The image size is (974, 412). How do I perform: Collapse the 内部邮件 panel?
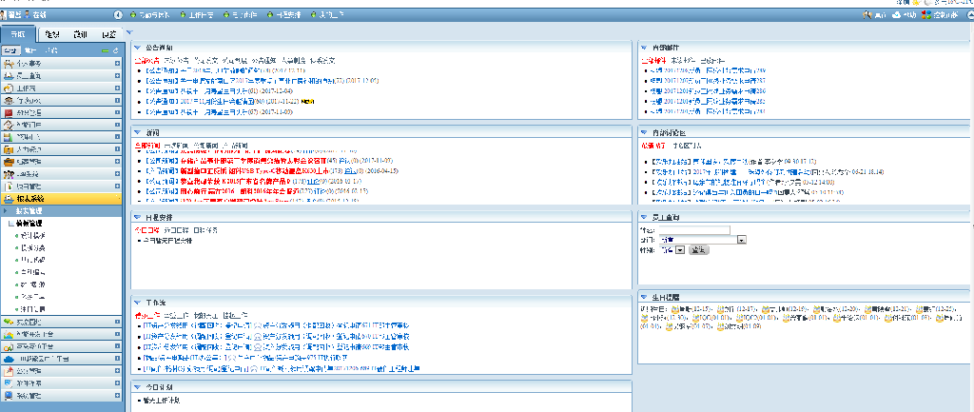tap(644, 48)
